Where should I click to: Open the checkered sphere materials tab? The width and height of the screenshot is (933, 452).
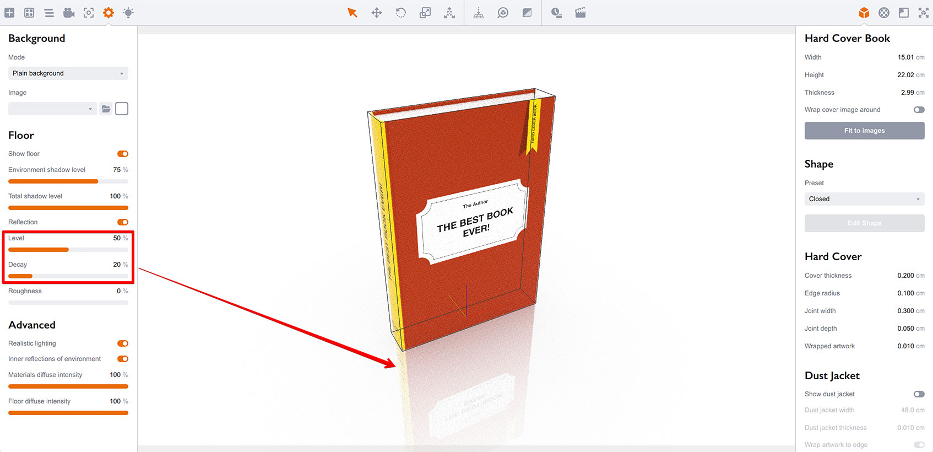(x=884, y=13)
